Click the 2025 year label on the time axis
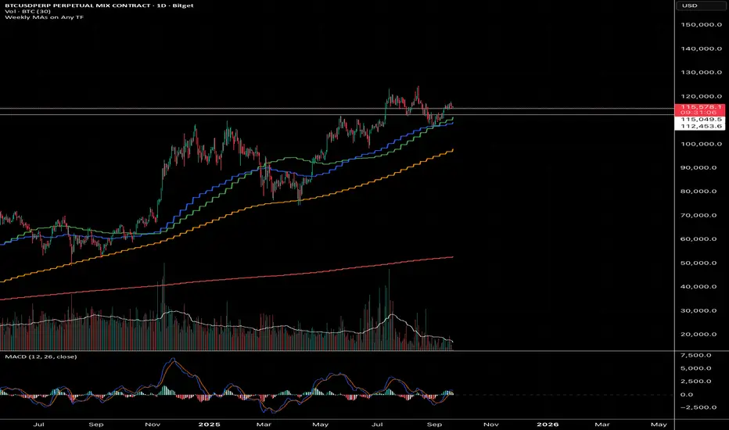The width and height of the screenshot is (729, 430). pos(209,425)
